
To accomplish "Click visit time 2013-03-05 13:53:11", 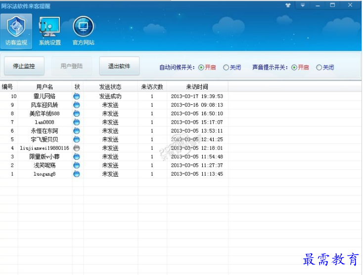I will pos(197,131).
